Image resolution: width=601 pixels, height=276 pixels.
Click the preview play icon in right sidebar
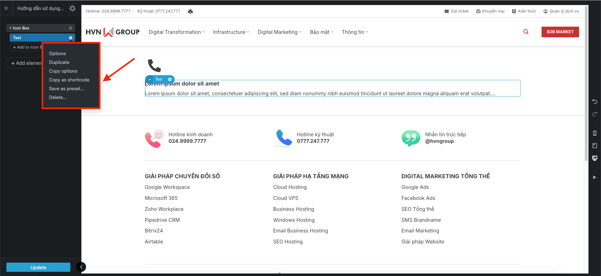coord(594,177)
